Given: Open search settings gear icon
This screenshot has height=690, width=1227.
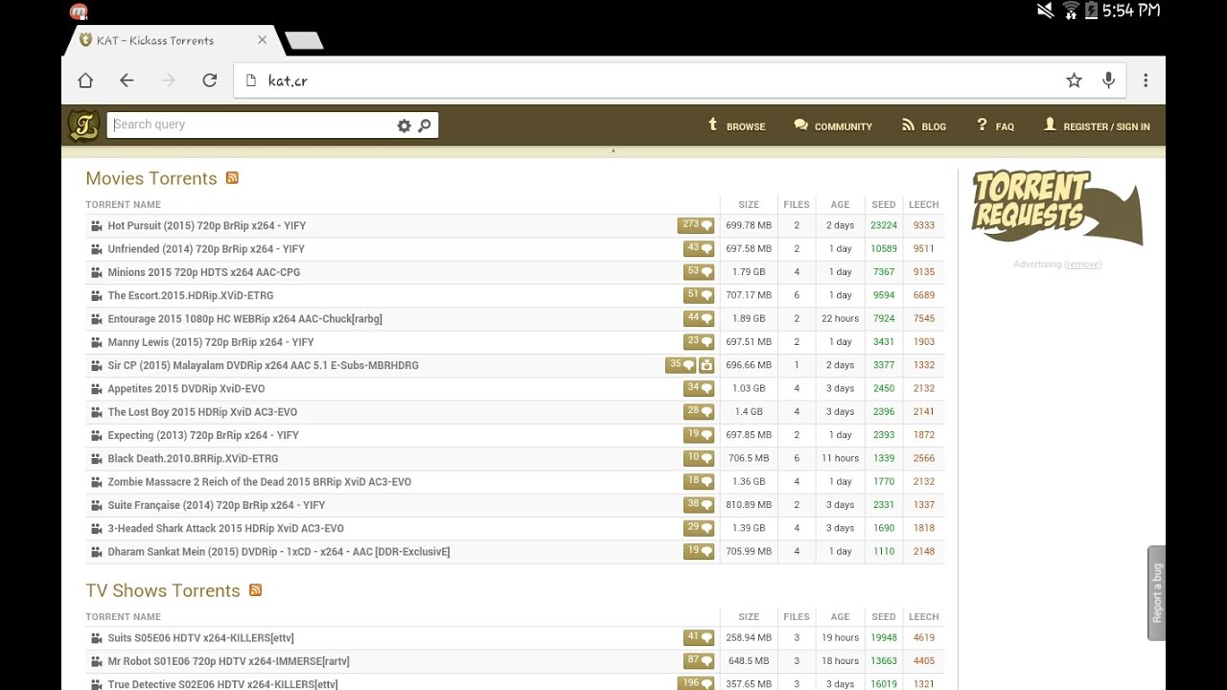Looking at the screenshot, I should coord(404,126).
